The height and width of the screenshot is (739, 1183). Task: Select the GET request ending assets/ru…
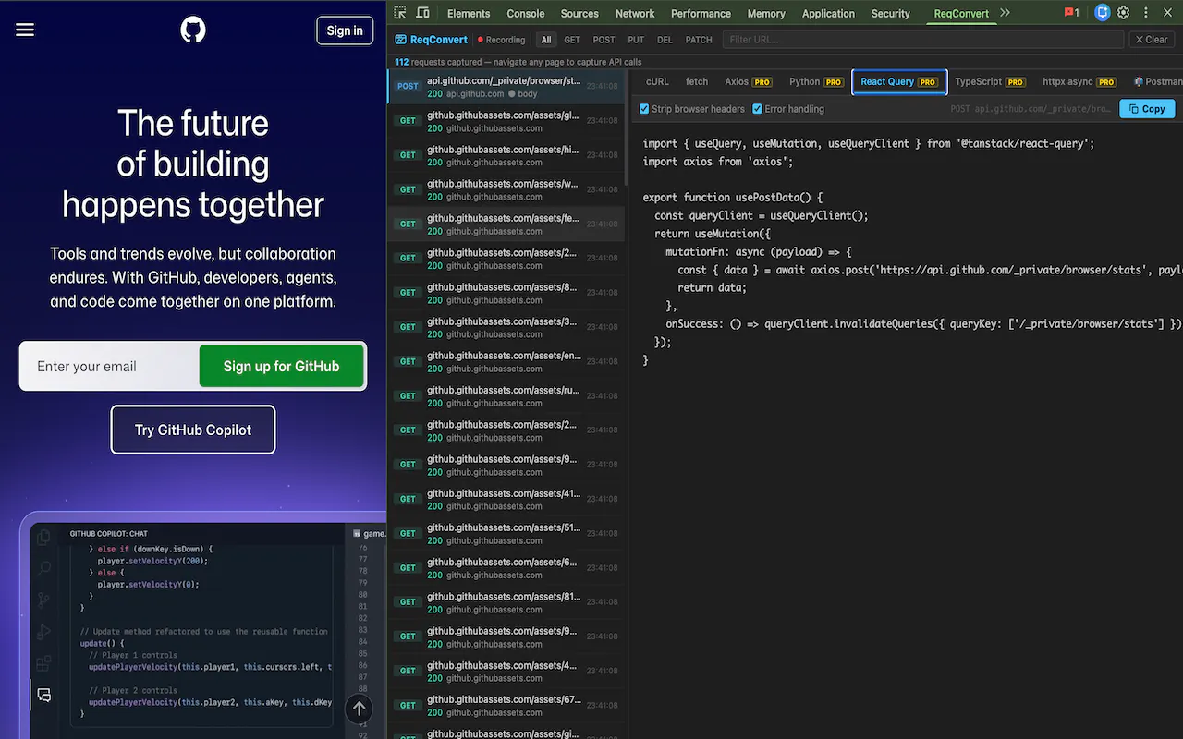507,395
